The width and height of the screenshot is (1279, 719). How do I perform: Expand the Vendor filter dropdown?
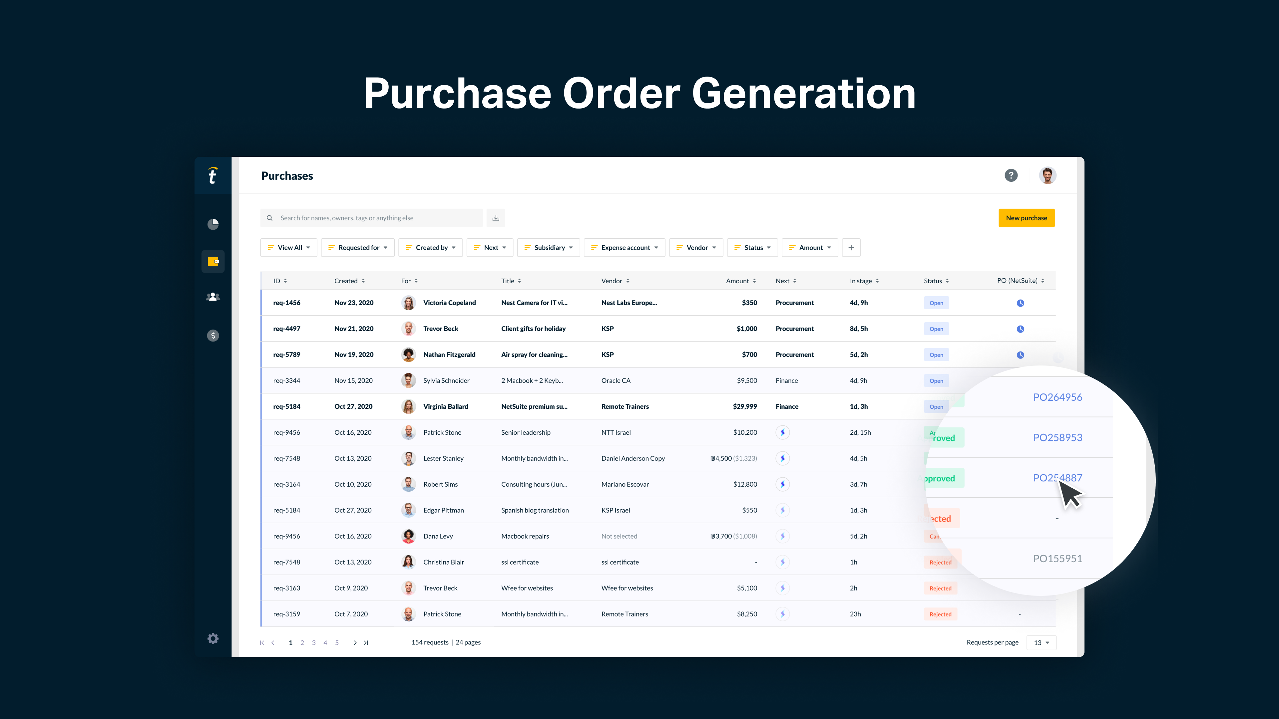[x=696, y=248]
